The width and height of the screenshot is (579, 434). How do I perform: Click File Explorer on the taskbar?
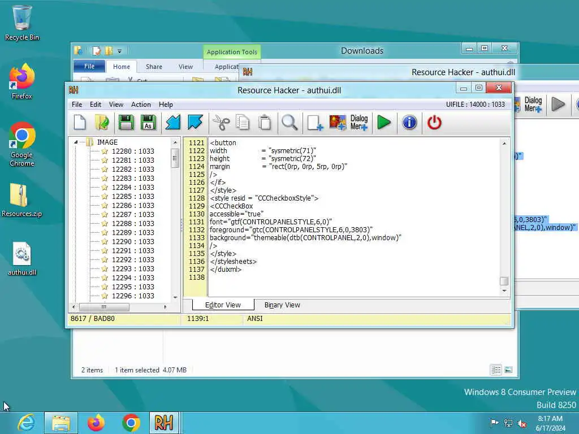(61, 423)
